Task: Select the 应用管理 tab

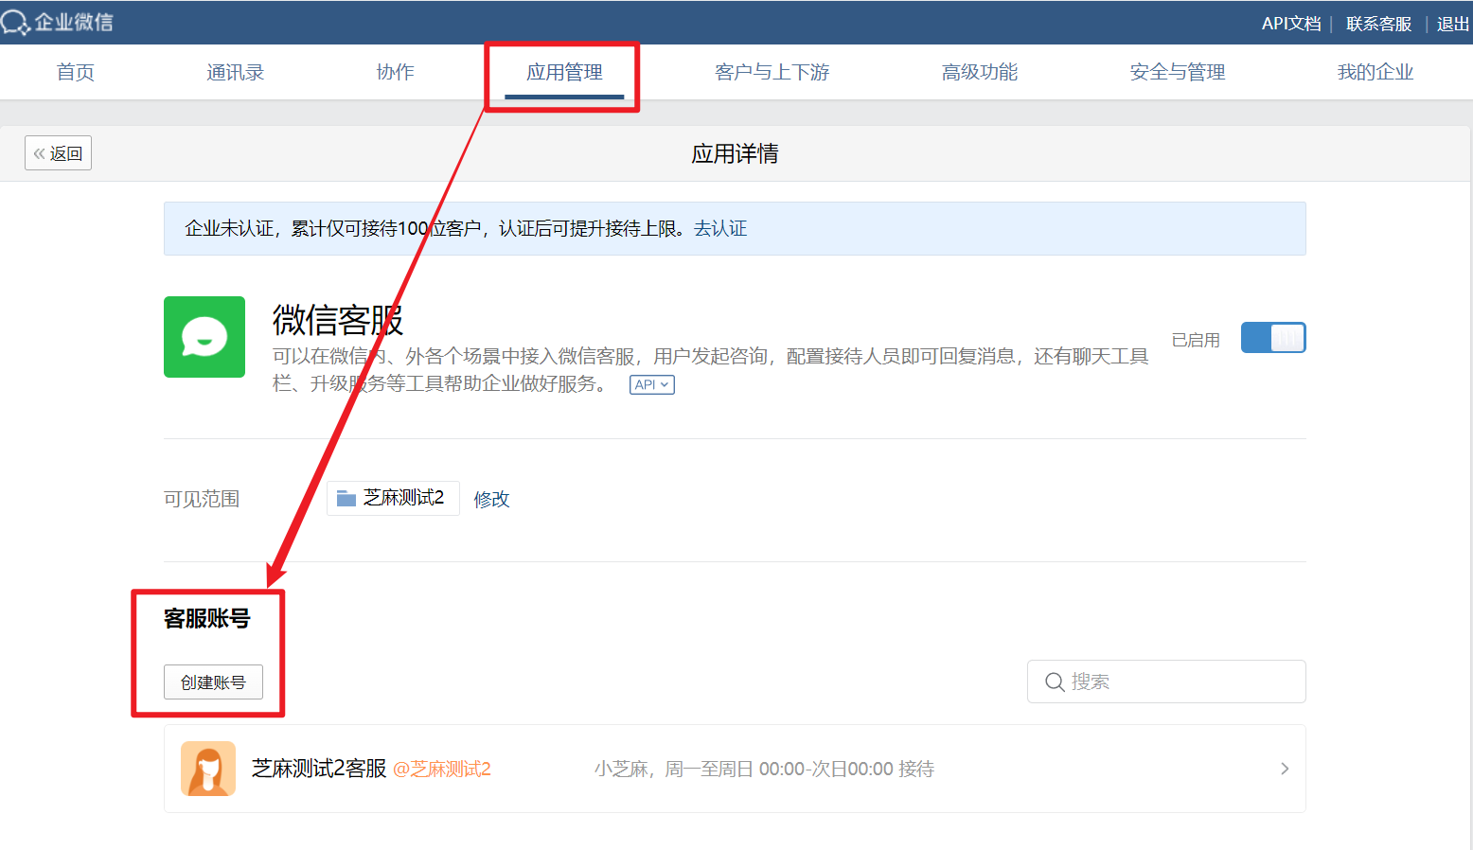Action: pyautogui.click(x=564, y=72)
